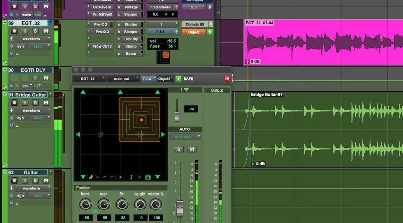
Task: Click the elastic audio bolt icon on Bridge Guitar
Action: [11, 111]
